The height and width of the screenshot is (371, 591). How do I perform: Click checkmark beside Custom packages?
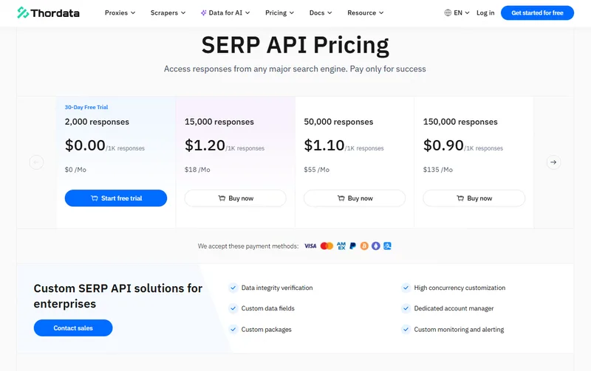[233, 330]
